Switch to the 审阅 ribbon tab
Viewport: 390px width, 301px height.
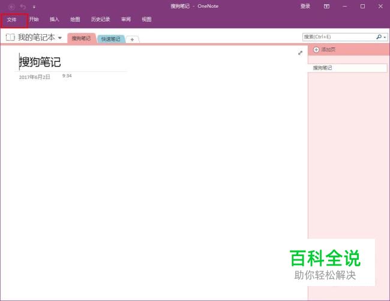coord(126,19)
